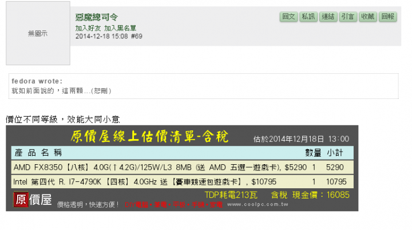
Task: Click the 收藏 bookmark button
Action: [368, 17]
